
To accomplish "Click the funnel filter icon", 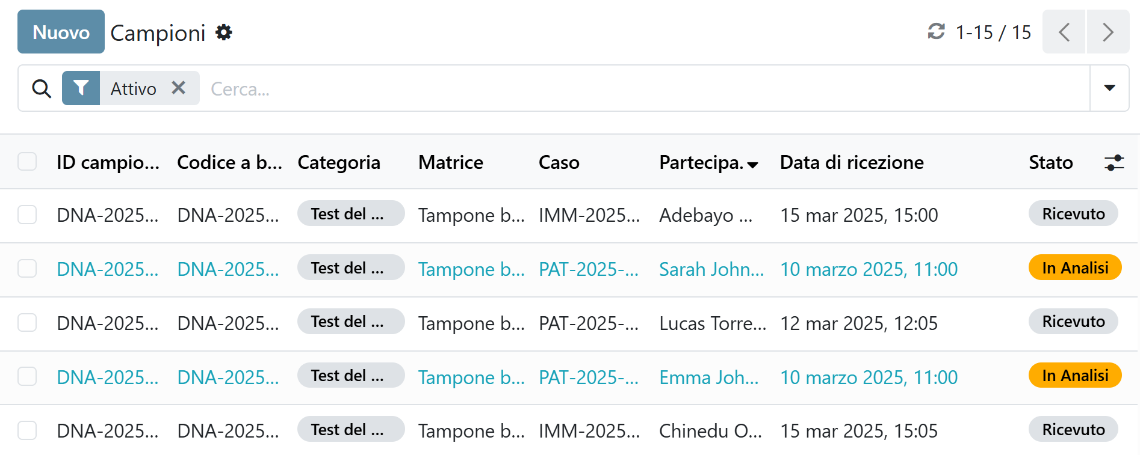I will tap(81, 88).
